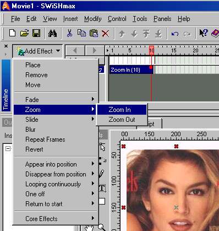This screenshot has height=231, width=219.
Task: Click the Undo arrow icon
Action: point(175,34)
